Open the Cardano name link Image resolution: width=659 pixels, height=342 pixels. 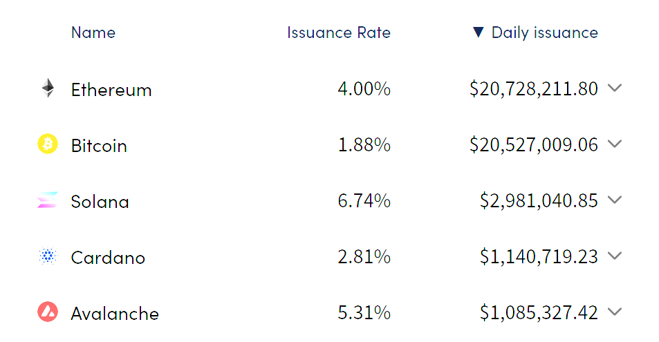pyautogui.click(x=108, y=258)
